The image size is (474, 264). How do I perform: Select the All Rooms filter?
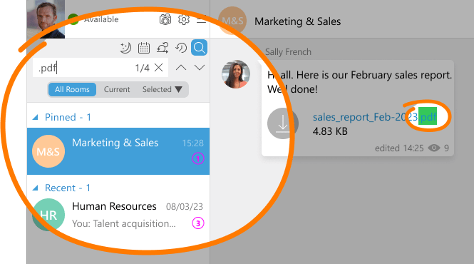(72, 90)
